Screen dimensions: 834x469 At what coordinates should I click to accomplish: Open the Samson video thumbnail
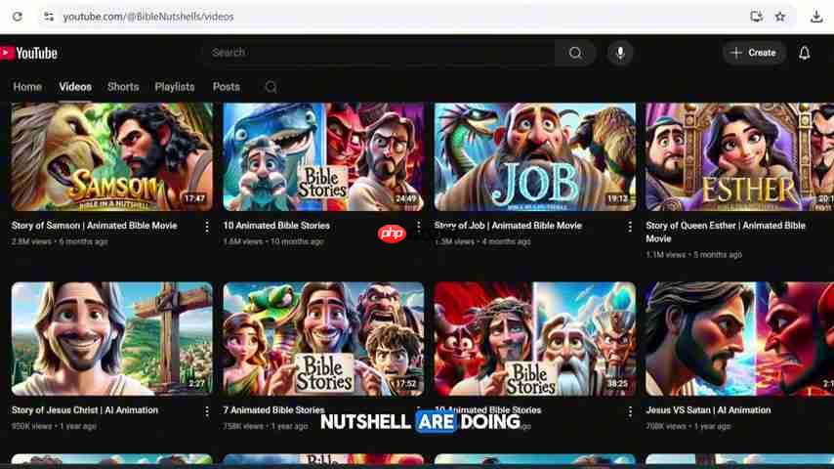click(x=111, y=156)
